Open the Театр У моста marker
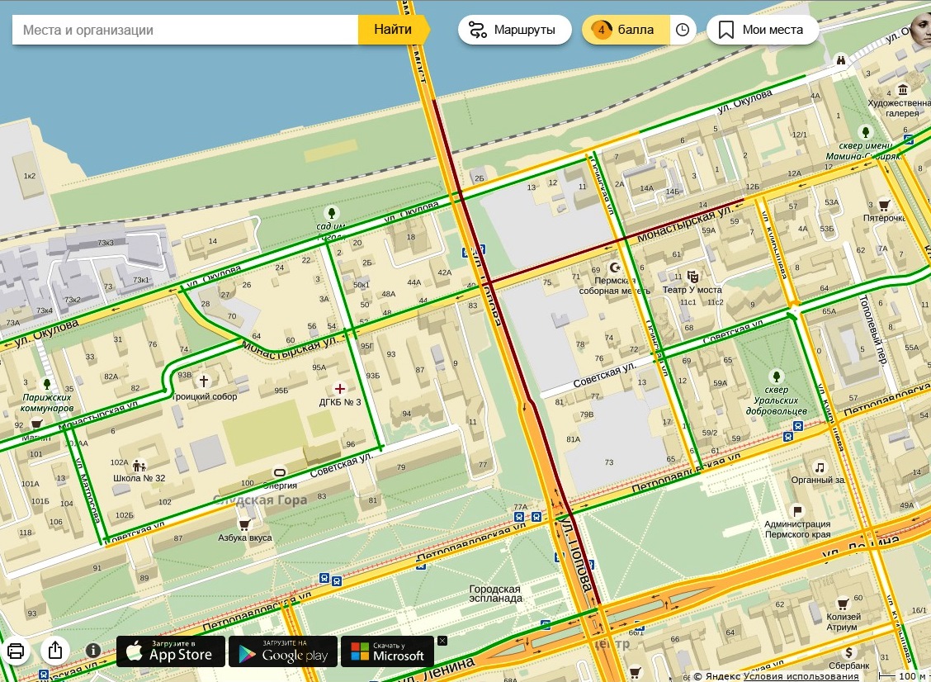931x682 pixels. pyautogui.click(x=692, y=277)
